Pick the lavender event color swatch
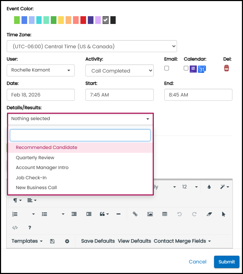243x274 pixels. click(98, 20)
